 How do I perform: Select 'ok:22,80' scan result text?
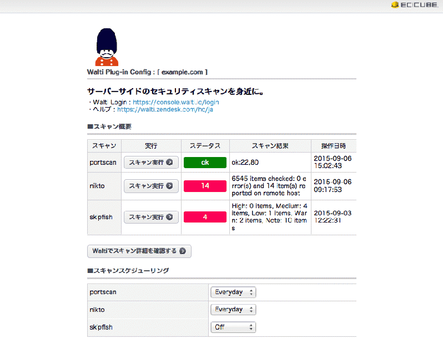[x=245, y=163]
